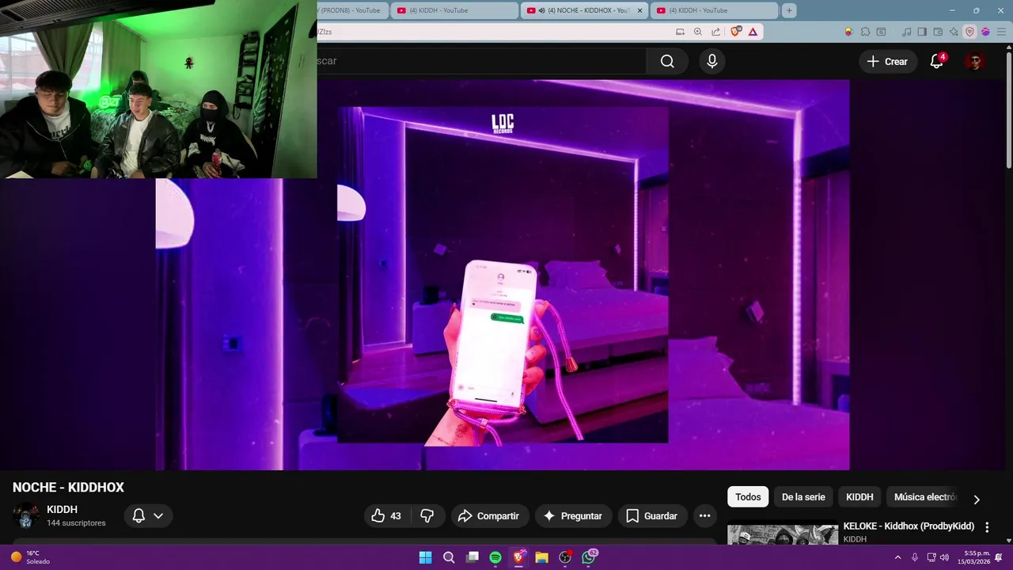Open File Explorer from the taskbar
This screenshot has width=1013, height=570.
[x=541, y=557]
